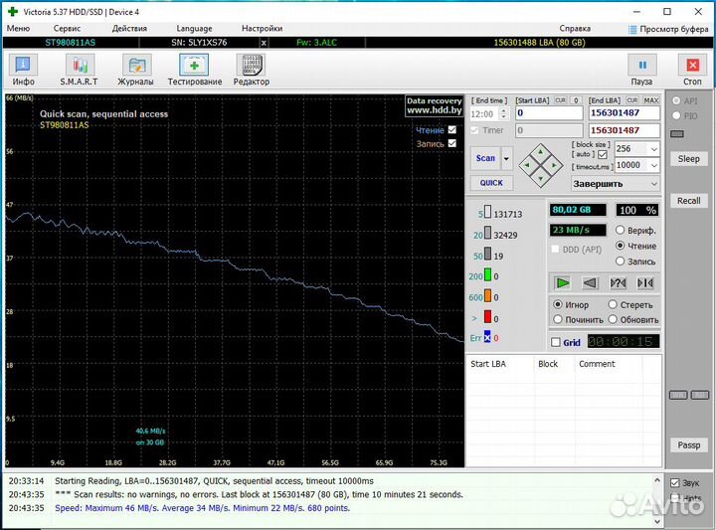Click the MAX button for End LBA
The width and height of the screenshot is (716, 530).
[650, 100]
